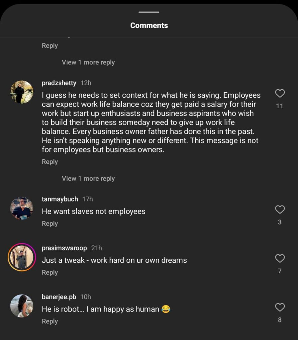
Task: Like tanmaybuch's comment with the heart
Action: pyautogui.click(x=280, y=210)
